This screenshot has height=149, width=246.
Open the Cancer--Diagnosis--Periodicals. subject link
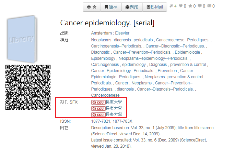click(x=165, y=89)
